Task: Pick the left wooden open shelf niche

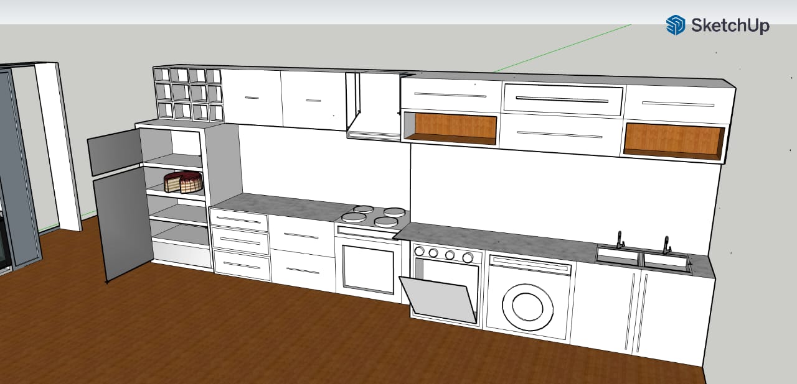Action: tap(450, 129)
